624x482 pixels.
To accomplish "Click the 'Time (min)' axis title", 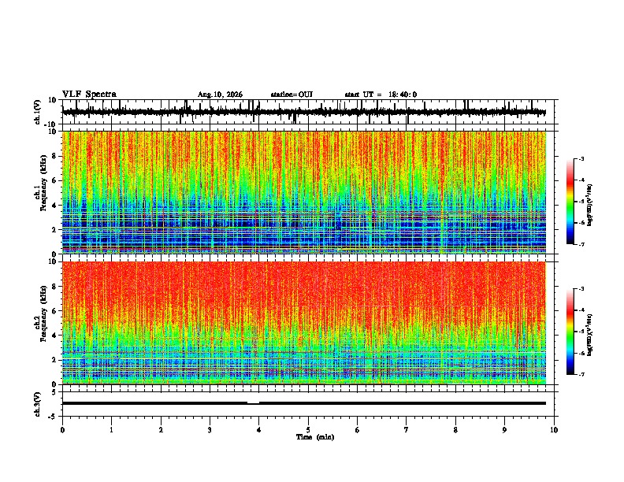I will click(x=315, y=437).
